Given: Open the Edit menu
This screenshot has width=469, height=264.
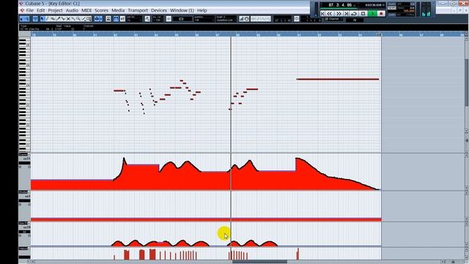Looking at the screenshot, I should coord(41,10).
